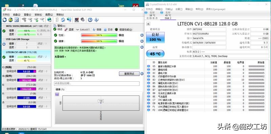The width and height of the screenshot is (271, 134).
Task: Click the blue orb on row C7 CRC 错误计数
Action: pos(148,100)
